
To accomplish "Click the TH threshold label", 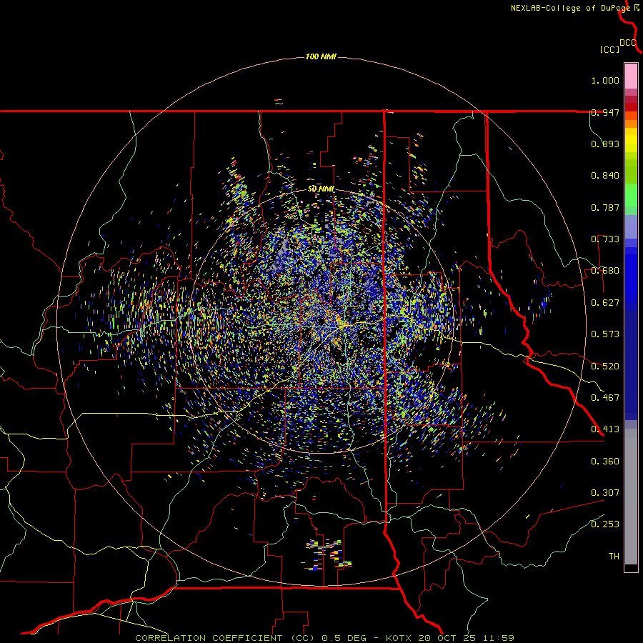I will tap(614, 557).
